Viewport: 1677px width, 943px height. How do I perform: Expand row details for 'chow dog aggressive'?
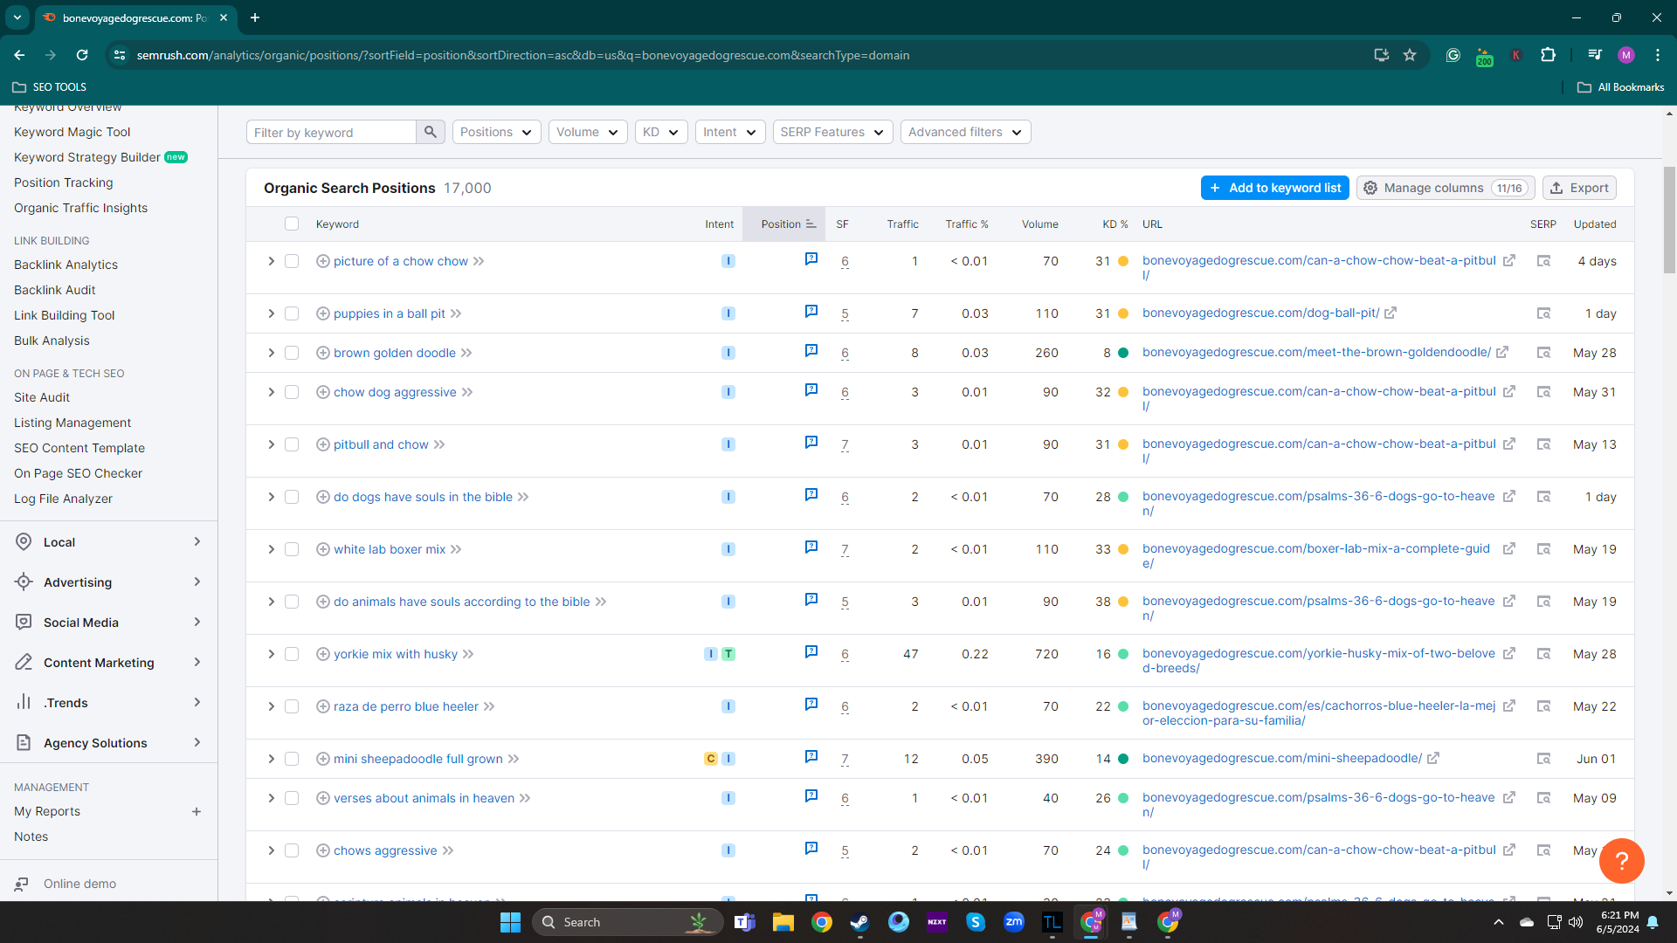click(271, 392)
